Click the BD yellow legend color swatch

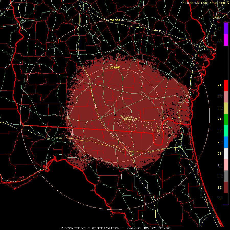click(x=226, y=108)
